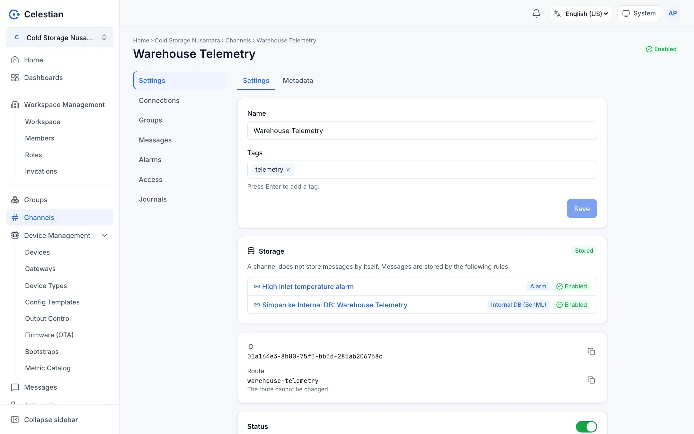Screen dimensions: 694x434
Task: Click the Home icon in sidebar
Action: pos(15,60)
